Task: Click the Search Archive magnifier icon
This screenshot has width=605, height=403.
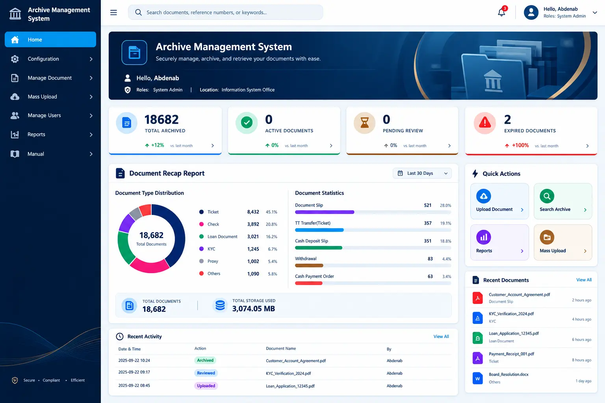Action: (x=547, y=196)
